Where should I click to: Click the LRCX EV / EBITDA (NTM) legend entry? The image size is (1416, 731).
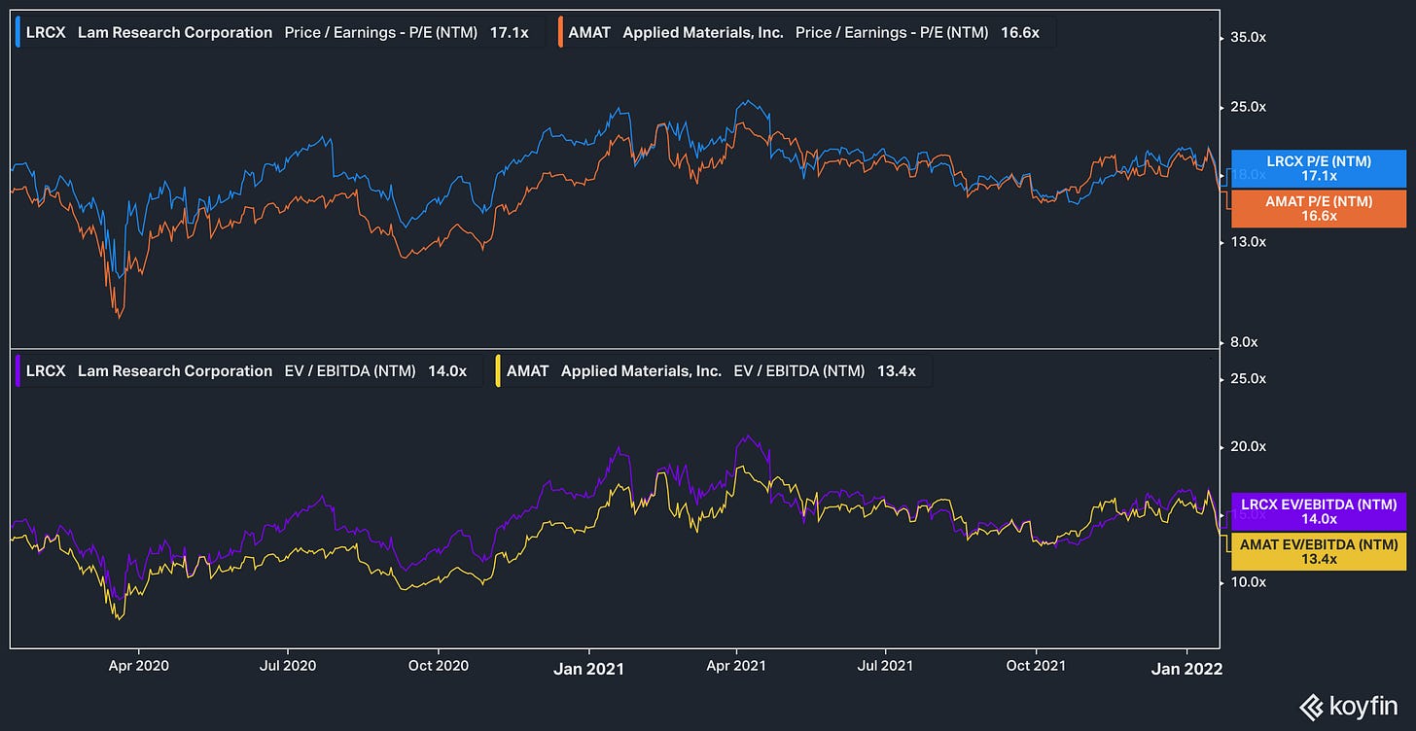pos(247,370)
